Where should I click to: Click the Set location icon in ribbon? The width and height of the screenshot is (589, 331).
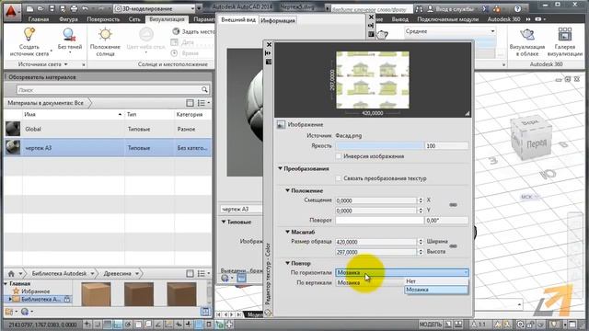[x=176, y=31]
